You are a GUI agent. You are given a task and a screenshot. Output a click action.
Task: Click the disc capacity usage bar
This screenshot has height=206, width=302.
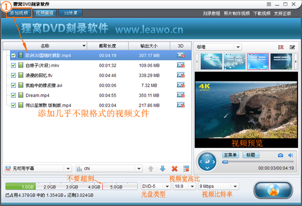pyautogui.click(x=71, y=186)
